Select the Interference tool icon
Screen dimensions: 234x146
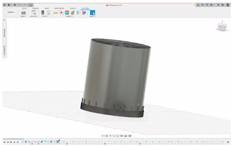coord(61,13)
